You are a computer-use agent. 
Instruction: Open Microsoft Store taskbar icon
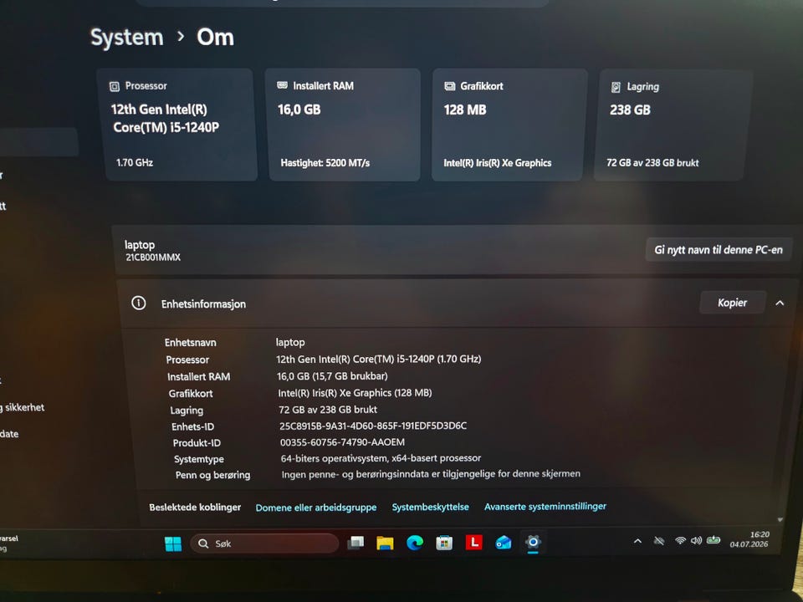pos(444,543)
